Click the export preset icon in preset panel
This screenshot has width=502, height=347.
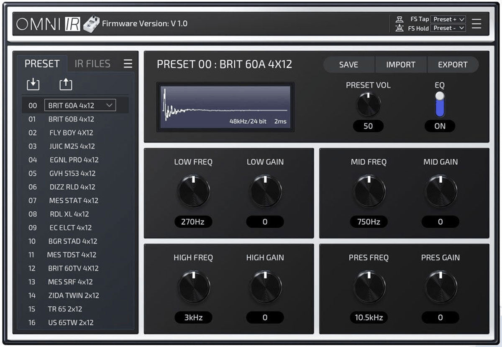click(x=66, y=84)
